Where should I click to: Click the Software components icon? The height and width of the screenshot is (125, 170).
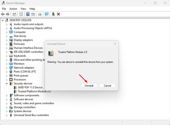tap(11, 95)
